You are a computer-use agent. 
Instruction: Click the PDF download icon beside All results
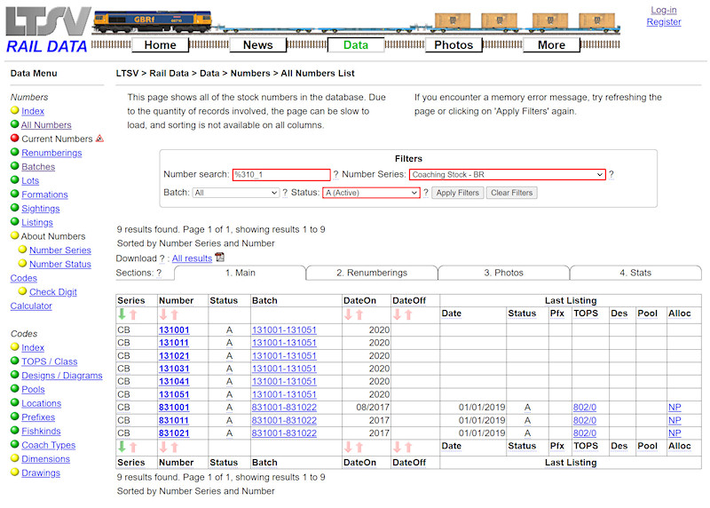(x=220, y=258)
